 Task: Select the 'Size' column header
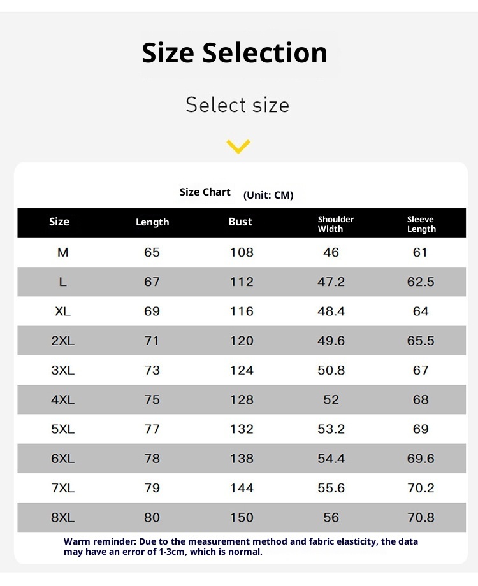(59, 222)
